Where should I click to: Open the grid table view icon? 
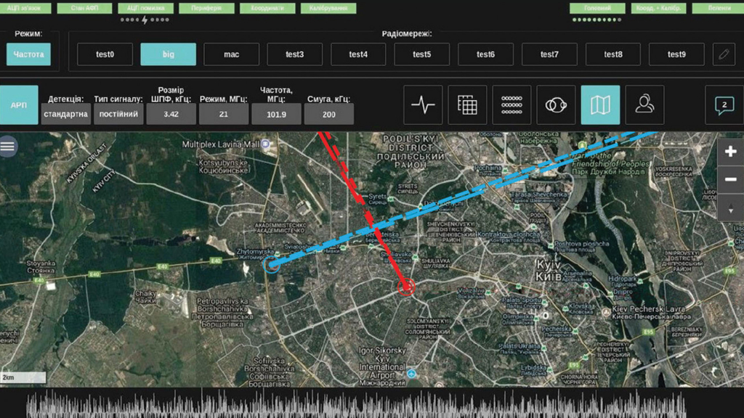click(x=467, y=105)
